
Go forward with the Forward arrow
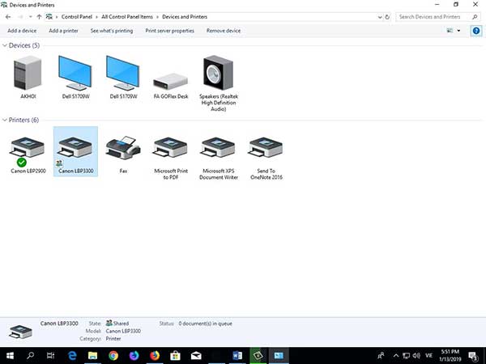(20, 17)
